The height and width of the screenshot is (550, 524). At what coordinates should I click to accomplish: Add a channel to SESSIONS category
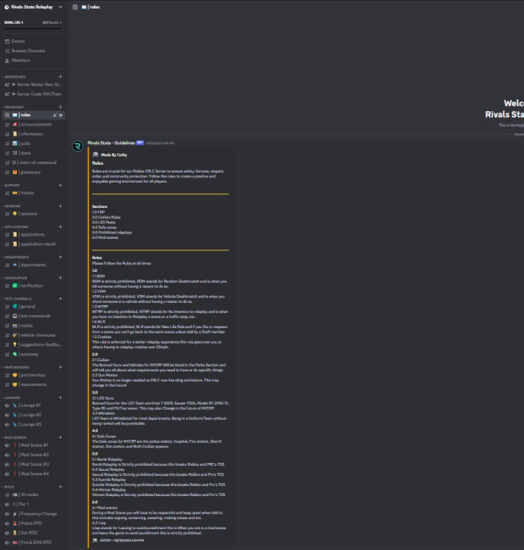[60, 206]
